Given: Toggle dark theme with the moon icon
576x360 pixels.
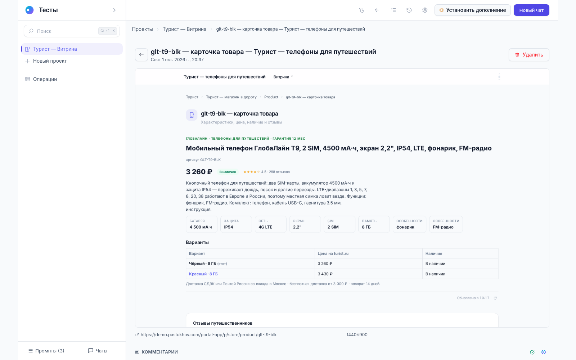Looking at the screenshot, I should [362, 10].
